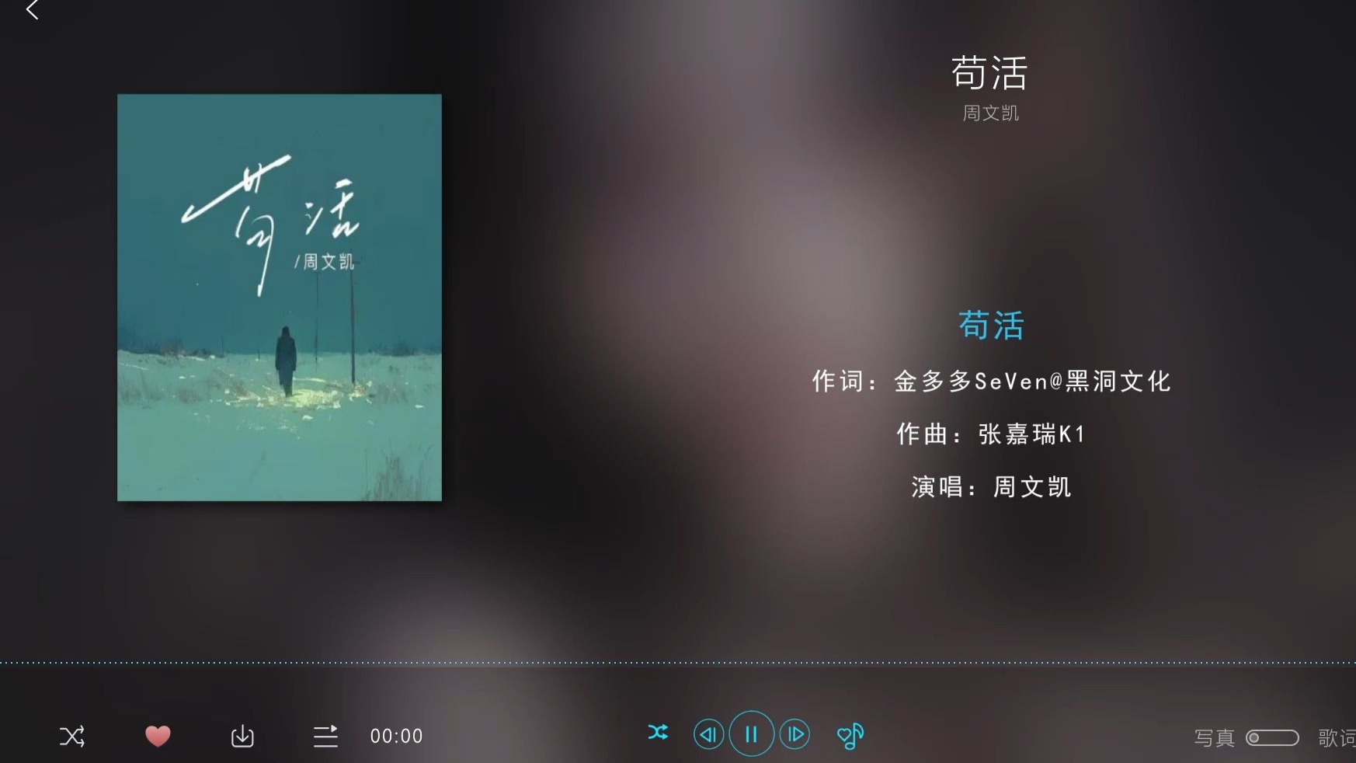Viewport: 1356px width, 763px height.
Task: Skip to the next track
Action: pos(794,734)
